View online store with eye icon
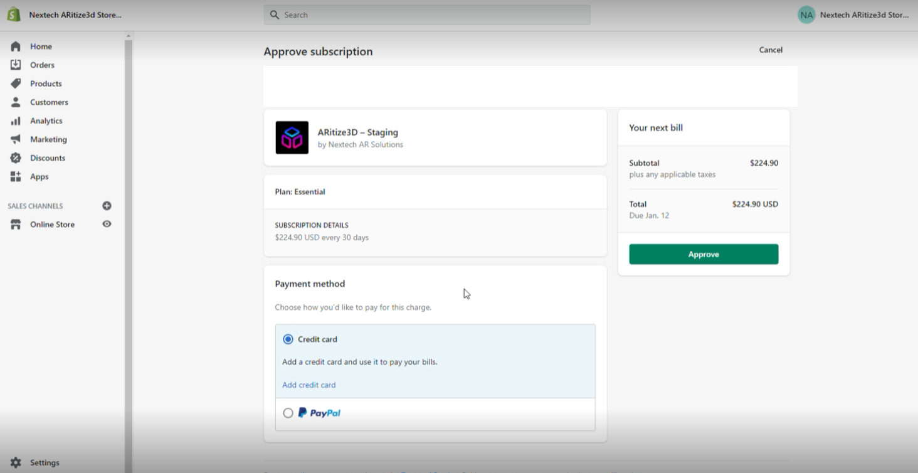This screenshot has width=918, height=473. click(x=107, y=224)
